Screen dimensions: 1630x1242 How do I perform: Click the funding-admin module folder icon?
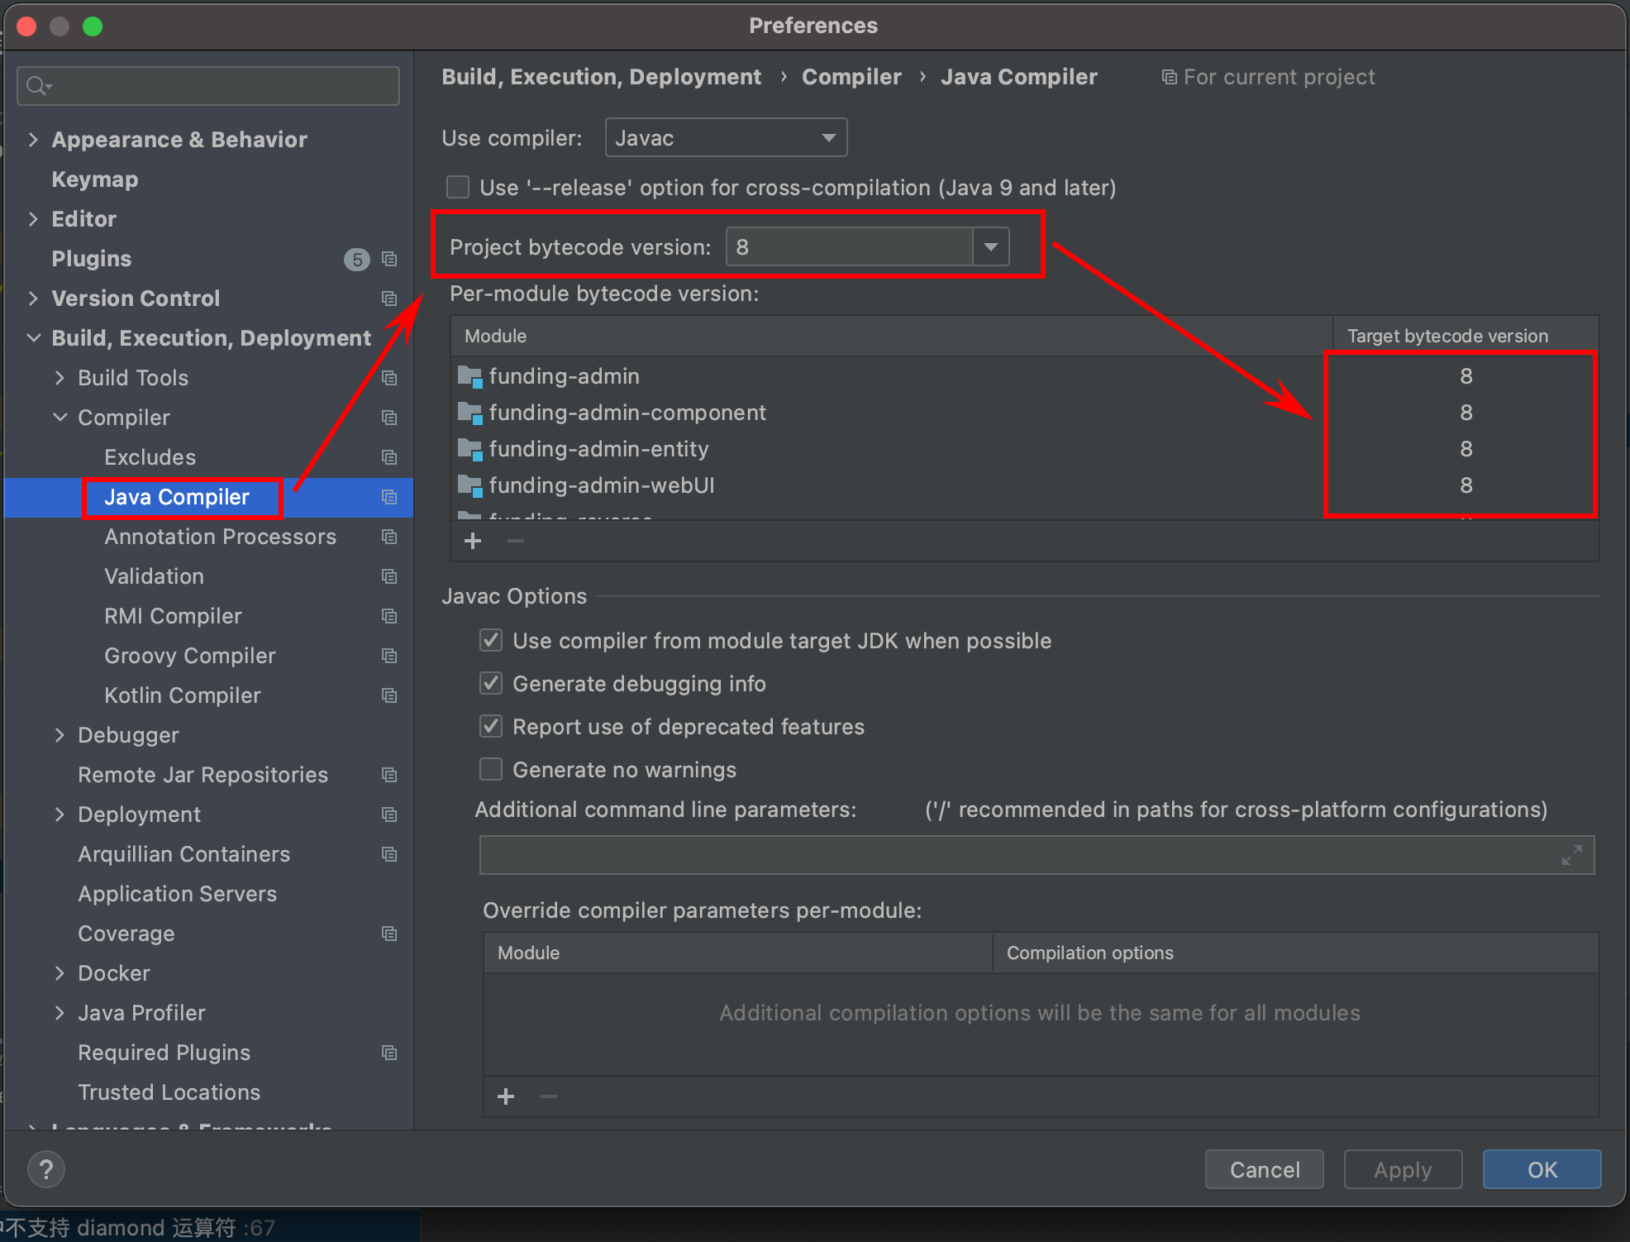(x=469, y=376)
